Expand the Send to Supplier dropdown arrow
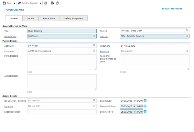 (x=41, y=3)
